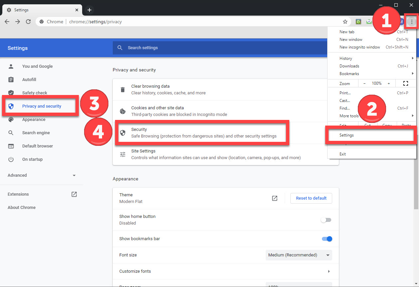Choose New incognito window menu item
Screen dimensions: 419x287
[359, 47]
